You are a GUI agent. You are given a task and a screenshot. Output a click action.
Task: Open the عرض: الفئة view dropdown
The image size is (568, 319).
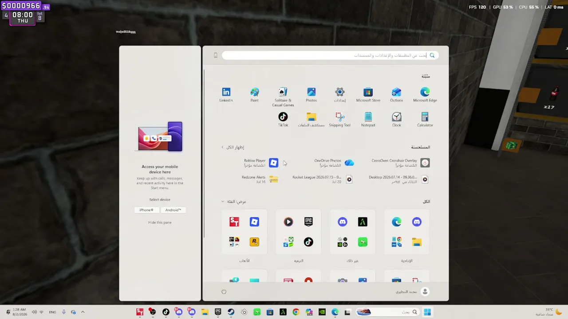click(x=234, y=202)
